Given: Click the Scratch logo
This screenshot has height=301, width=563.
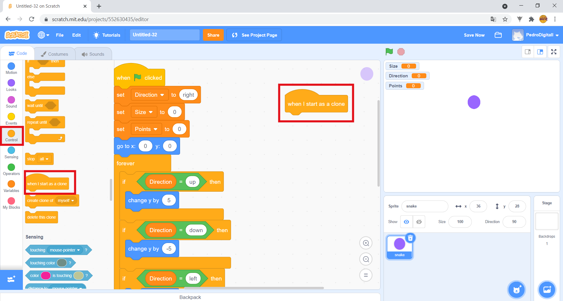Looking at the screenshot, I should (x=17, y=35).
